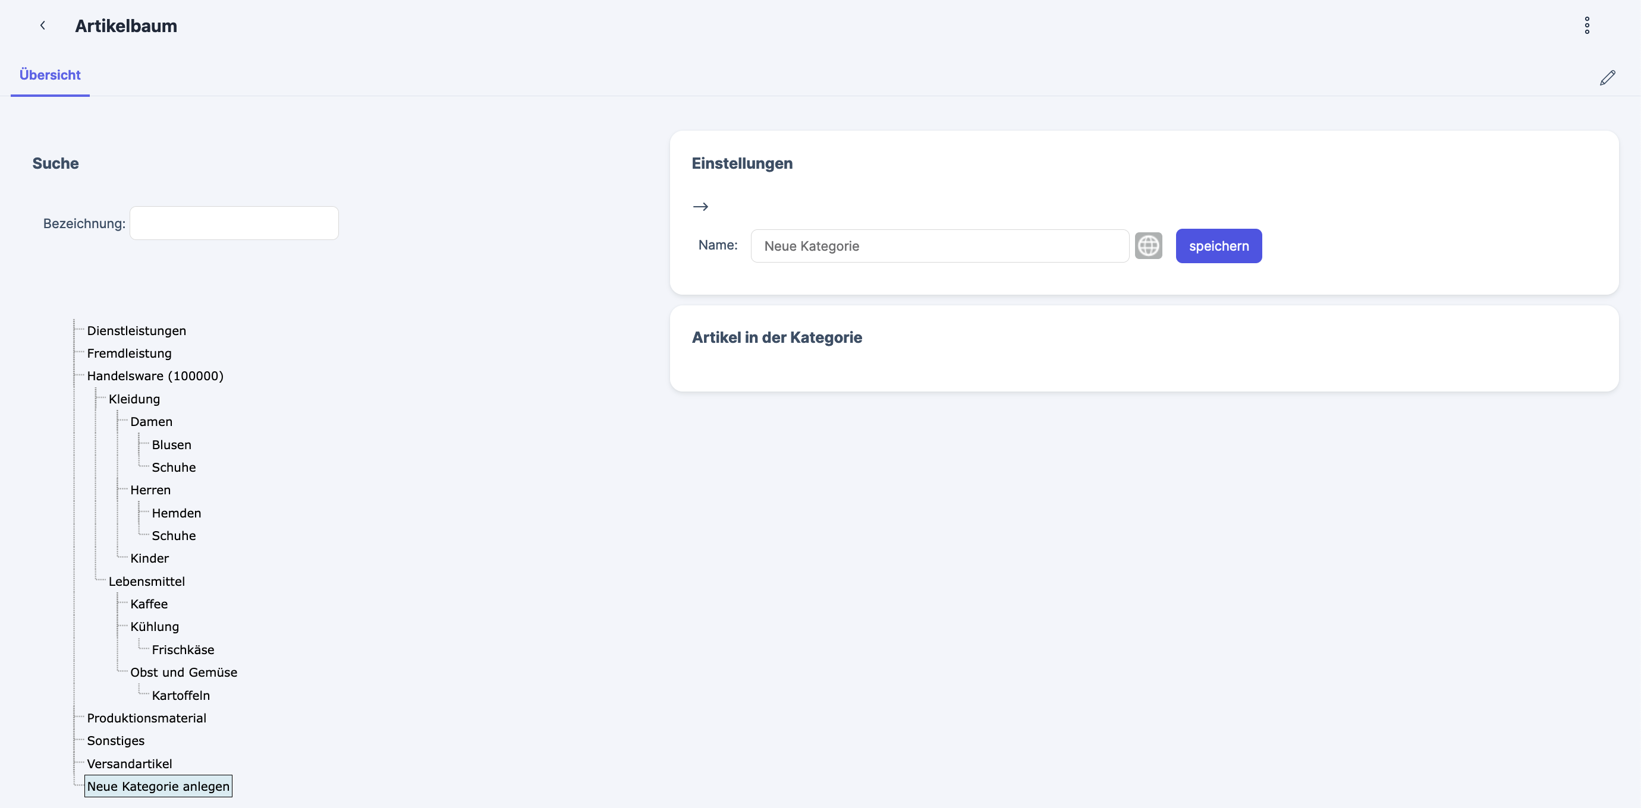The image size is (1641, 808).
Task: Focus the Name input field
Action: coord(939,246)
